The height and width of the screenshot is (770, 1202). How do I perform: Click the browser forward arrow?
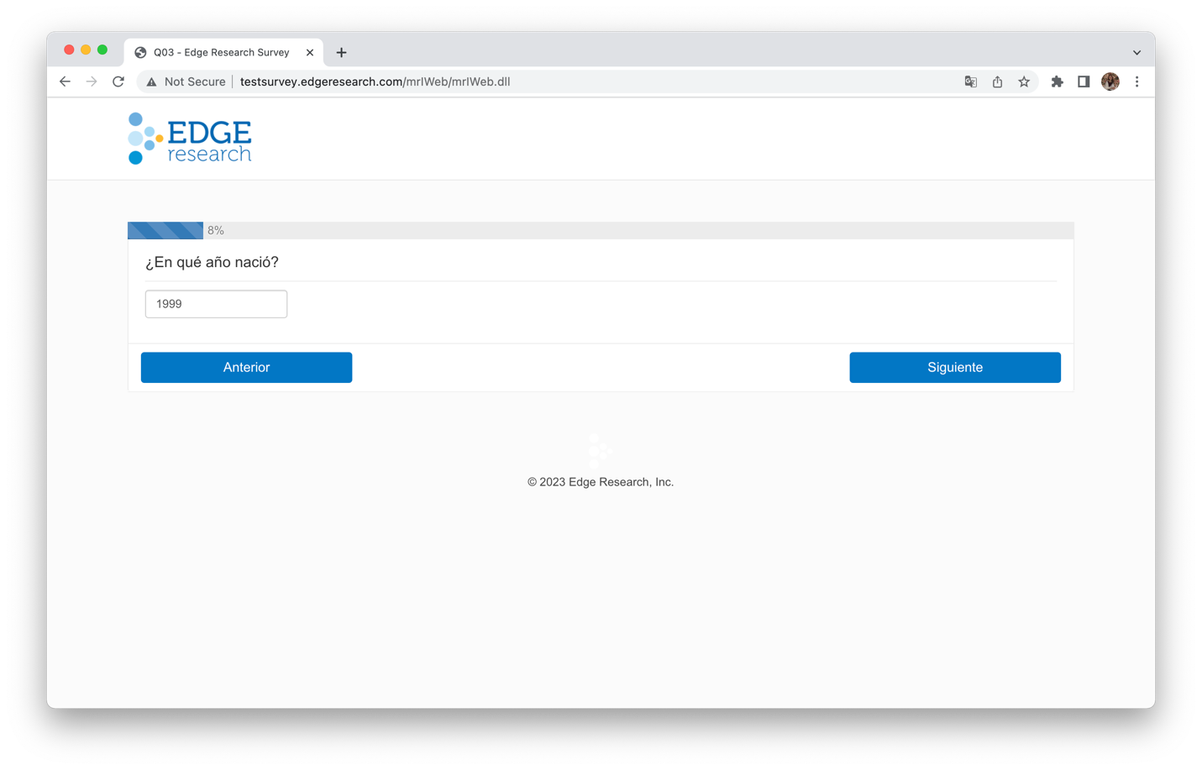[x=92, y=81]
